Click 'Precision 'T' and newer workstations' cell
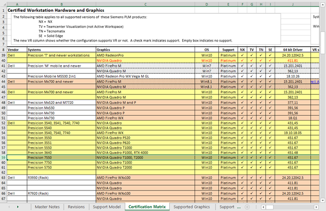This screenshot has width=326, height=211. pyautogui.click(x=61, y=55)
